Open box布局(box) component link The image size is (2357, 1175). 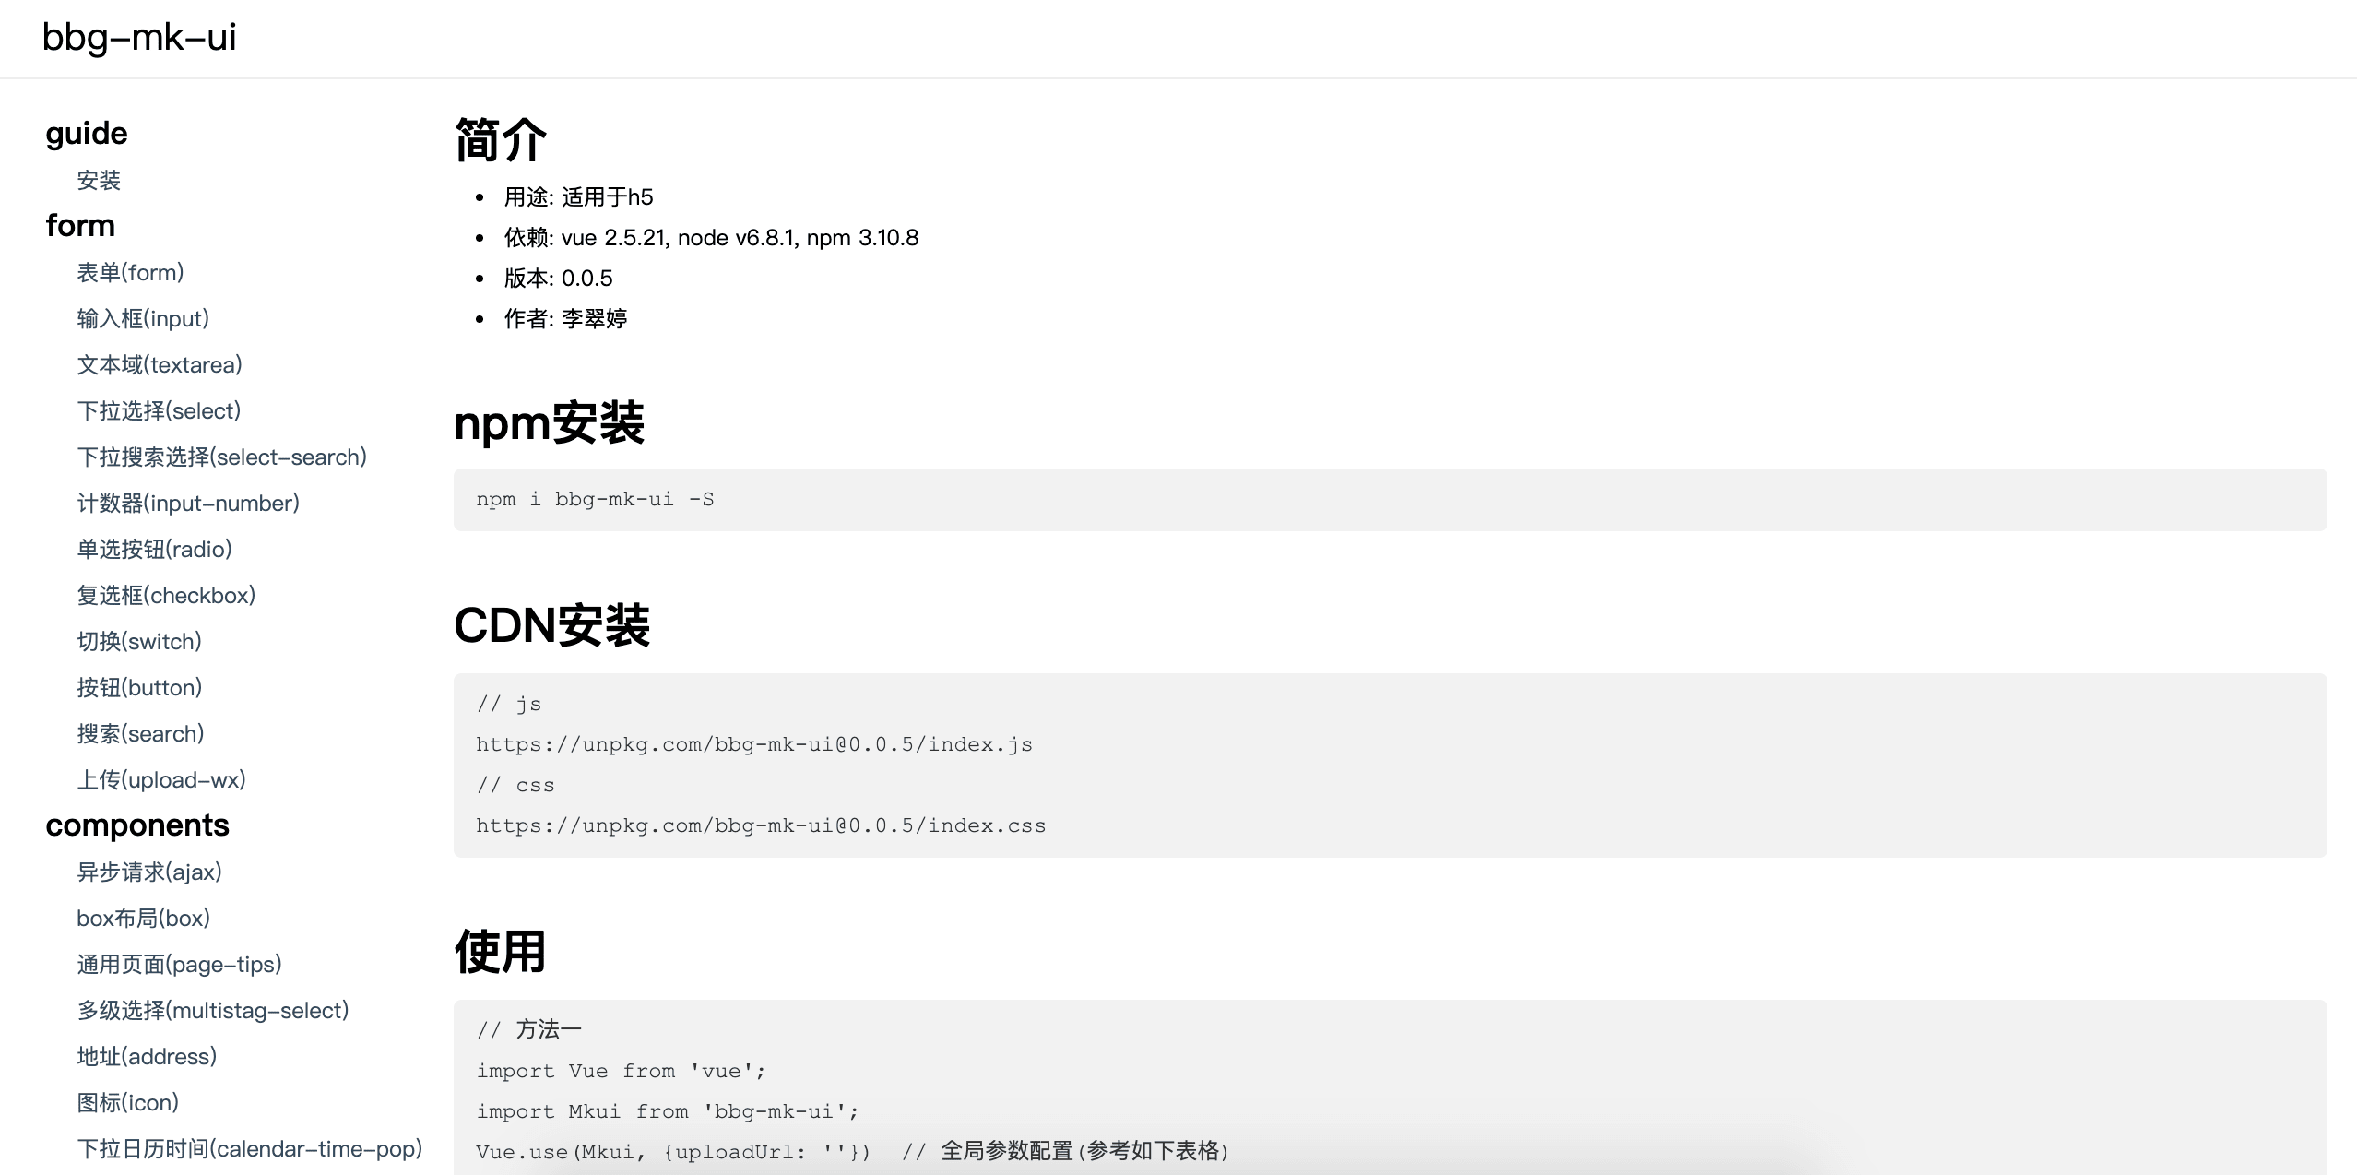point(143,918)
